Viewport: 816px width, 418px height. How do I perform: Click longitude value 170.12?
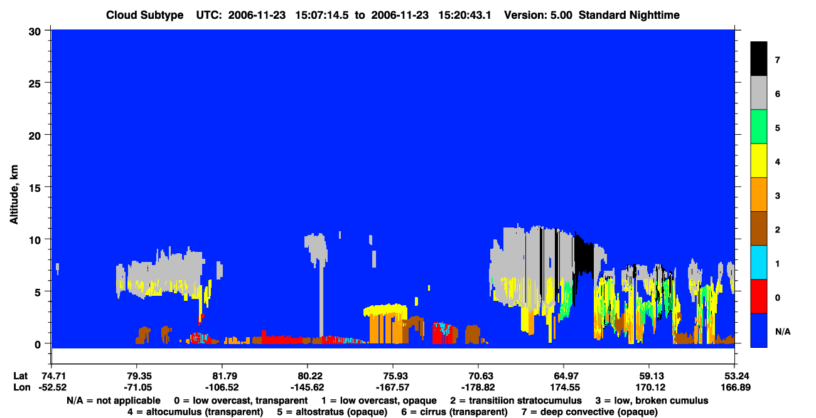click(x=649, y=387)
